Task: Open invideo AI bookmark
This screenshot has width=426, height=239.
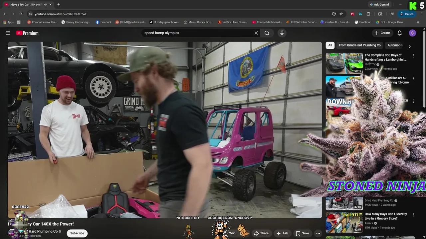Action: 335,22
